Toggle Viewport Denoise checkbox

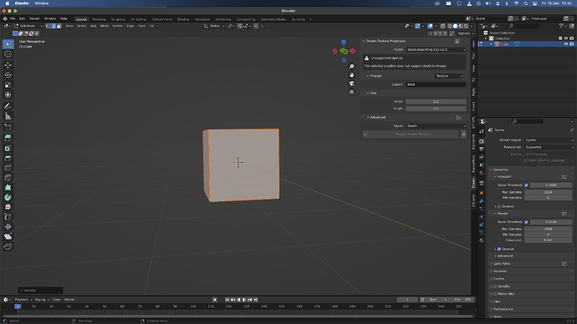[499, 206]
